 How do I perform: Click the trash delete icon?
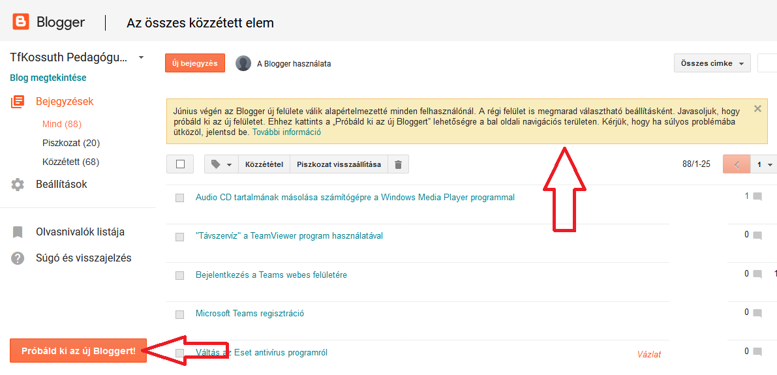398,164
